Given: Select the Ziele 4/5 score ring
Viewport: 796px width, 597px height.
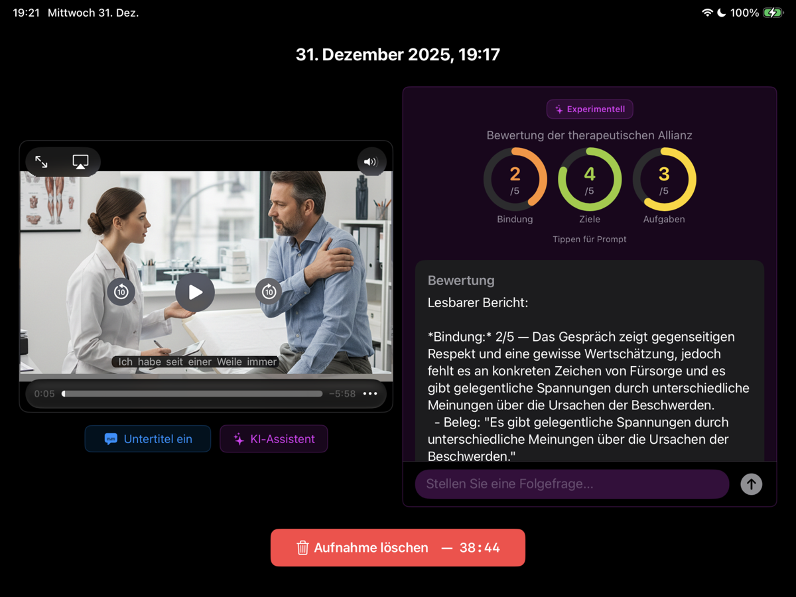Looking at the screenshot, I should coord(590,179).
